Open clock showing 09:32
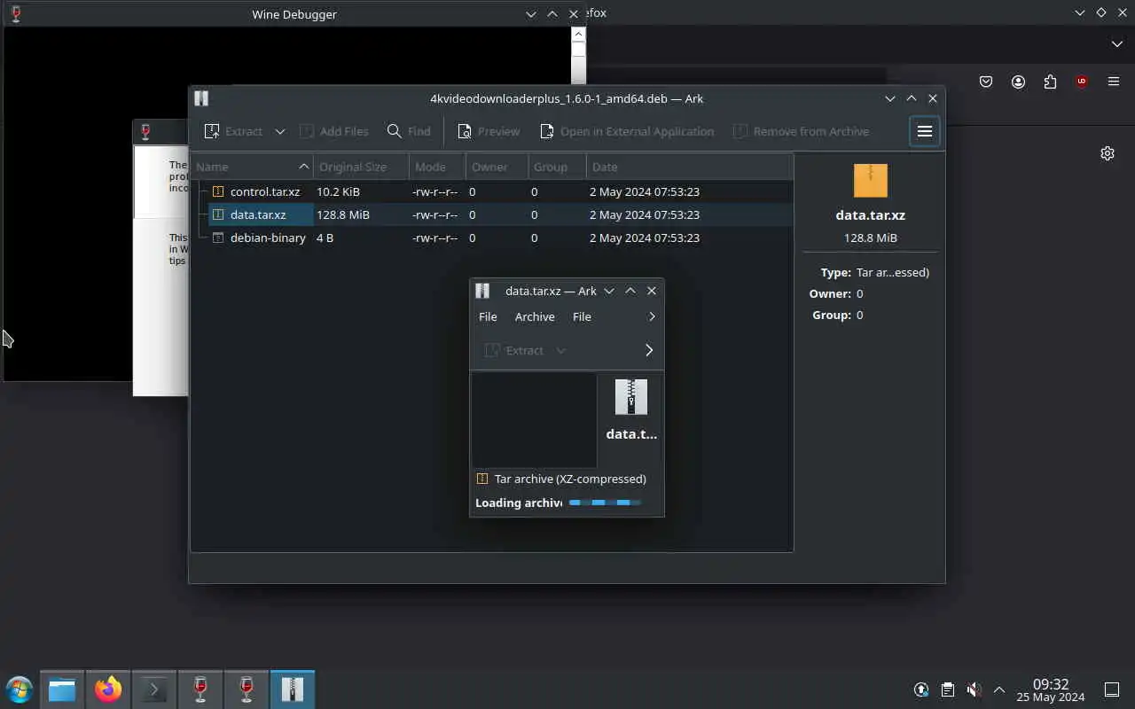 pyautogui.click(x=1051, y=690)
